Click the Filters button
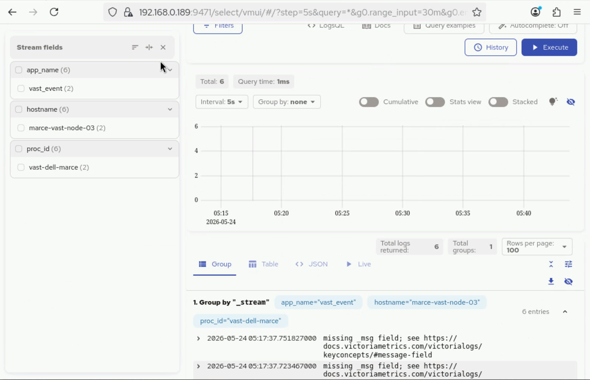This screenshot has height=380, width=590. click(x=218, y=27)
